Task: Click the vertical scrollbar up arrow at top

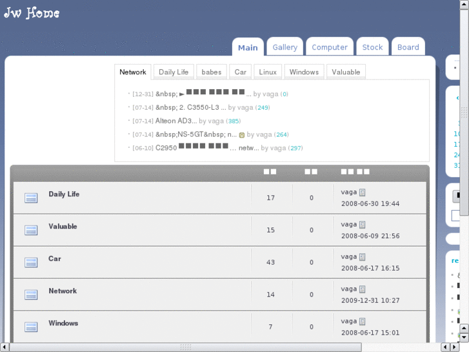Action: coord(464,5)
